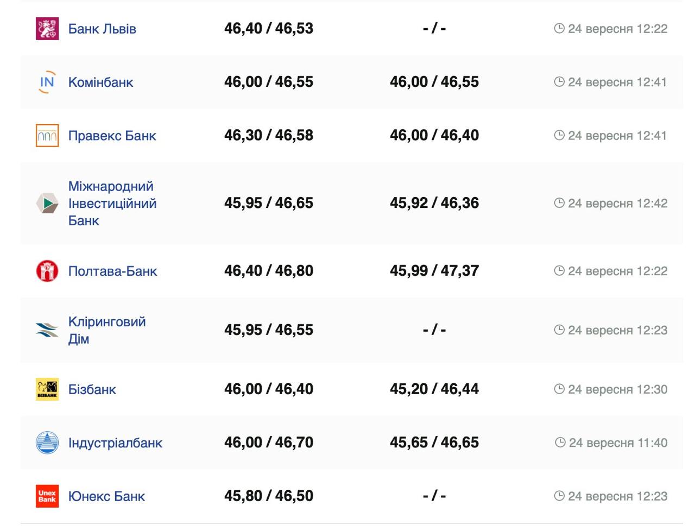Open the Комінбанк bank link
This screenshot has height=531, width=695.
click(100, 82)
